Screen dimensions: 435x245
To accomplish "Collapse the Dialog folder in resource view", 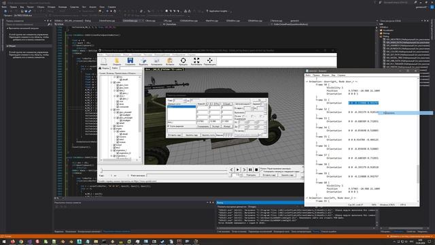I will point(381,36).
